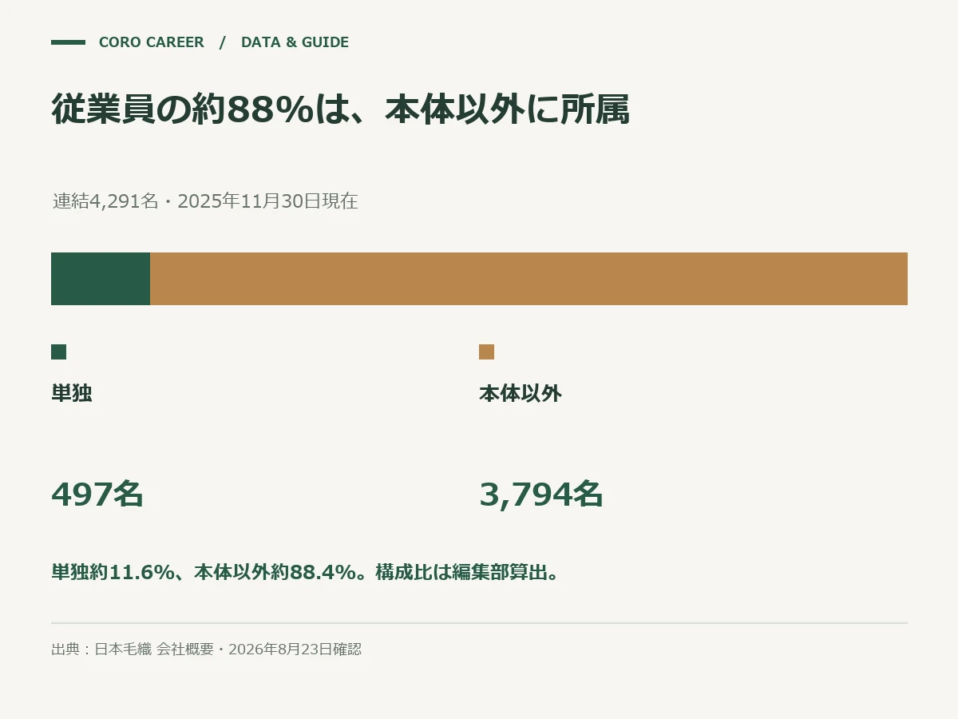Viewport: 958px width, 719px height.
Task: Click the tan legend swatch above 本体以外
Action: (486, 352)
